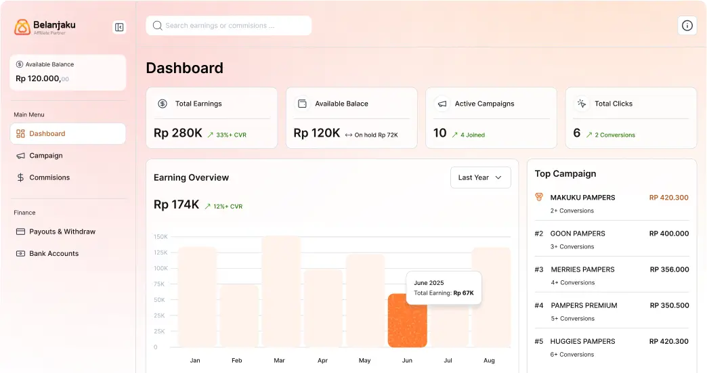Image resolution: width=707 pixels, height=373 pixels.
Task: Click the Feb bar in earning chart
Action: (x=240, y=316)
